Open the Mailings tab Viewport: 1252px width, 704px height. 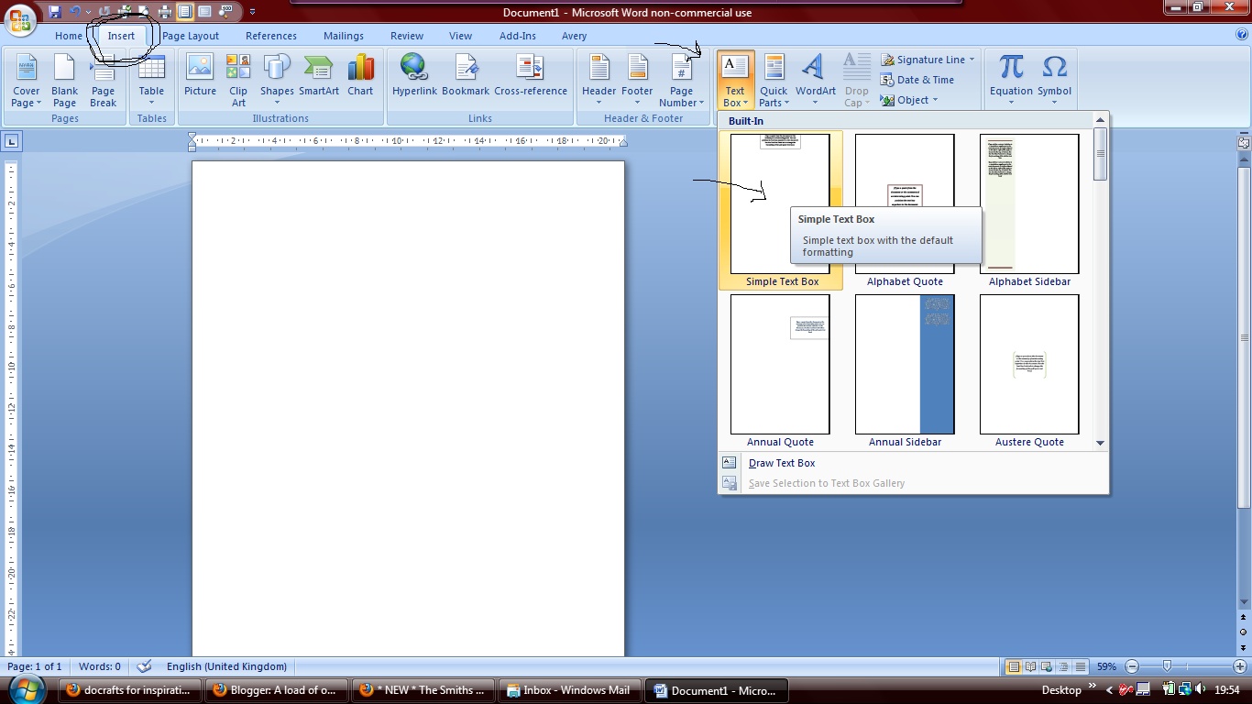(x=344, y=36)
